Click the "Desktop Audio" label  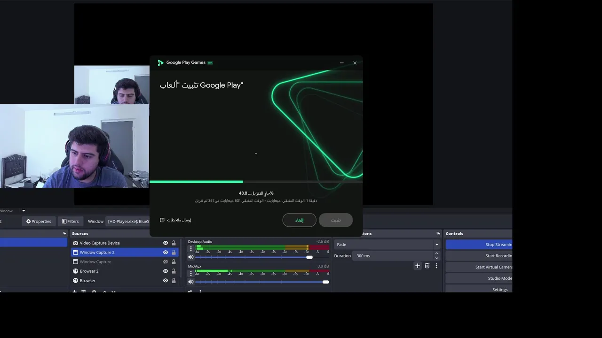(x=200, y=241)
